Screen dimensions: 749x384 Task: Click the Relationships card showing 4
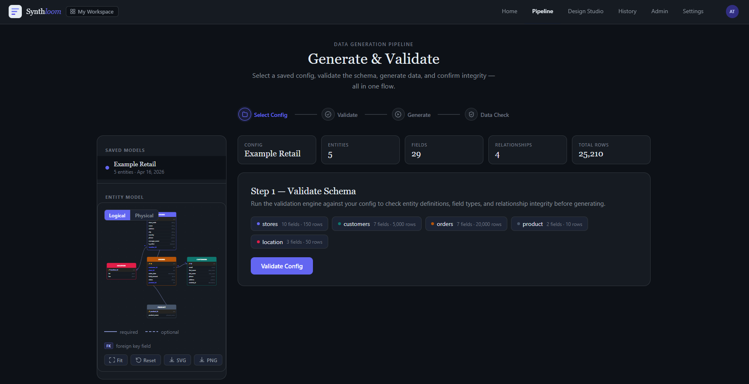(527, 150)
